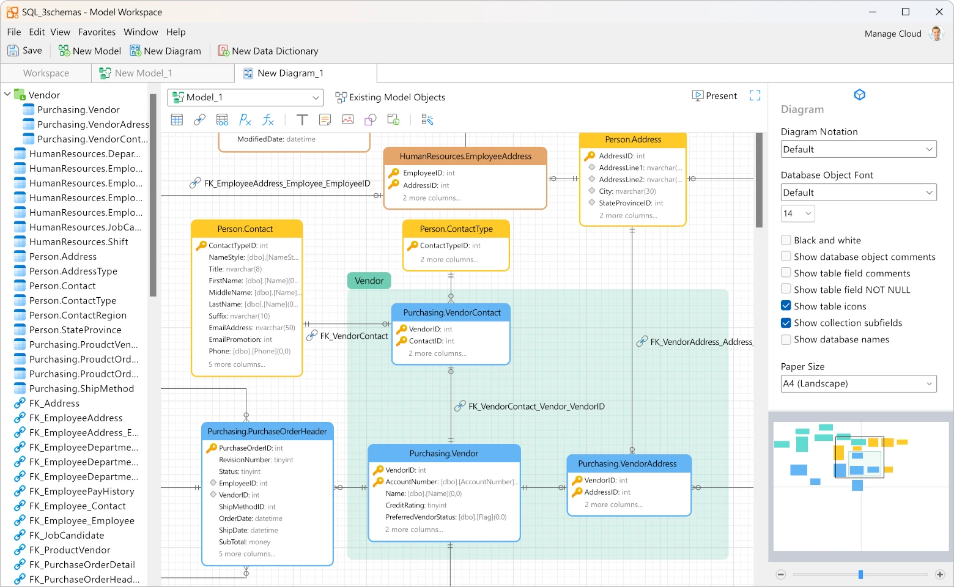The width and height of the screenshot is (954, 587).
Task: Uncheck Show table icons
Action: [x=786, y=306]
